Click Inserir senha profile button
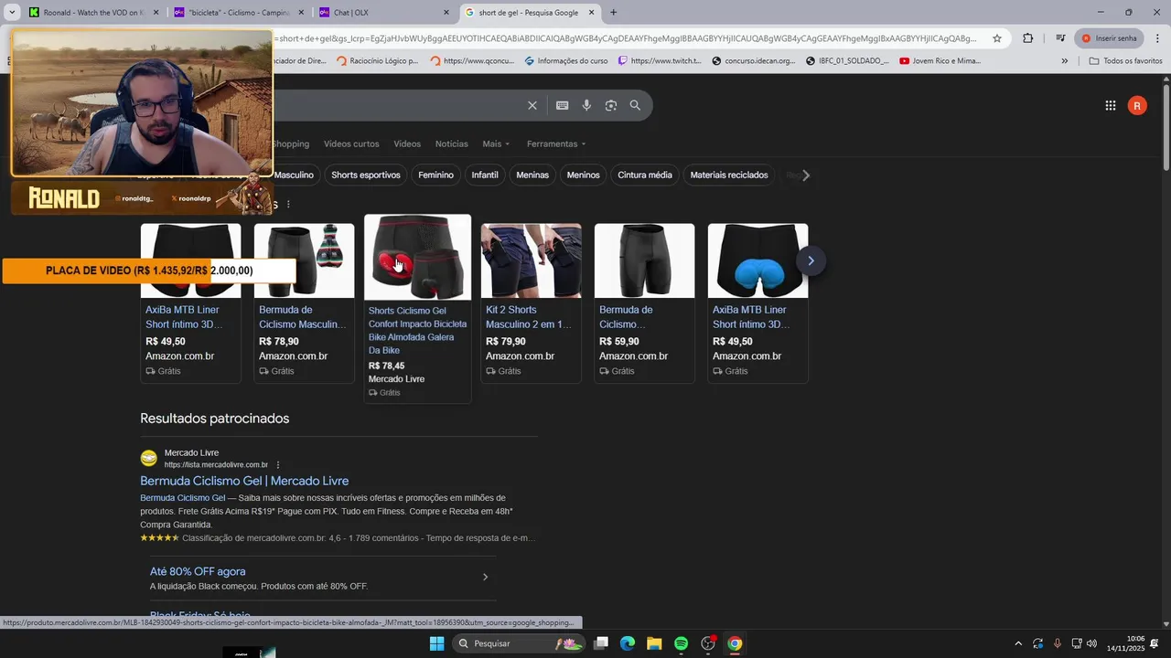The height and width of the screenshot is (658, 1171). click(x=1109, y=38)
